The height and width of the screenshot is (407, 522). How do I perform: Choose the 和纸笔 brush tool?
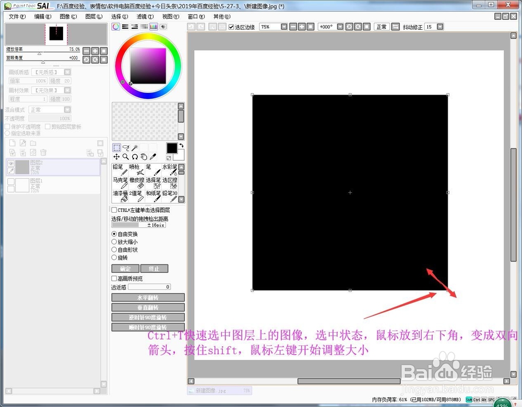[153, 196]
